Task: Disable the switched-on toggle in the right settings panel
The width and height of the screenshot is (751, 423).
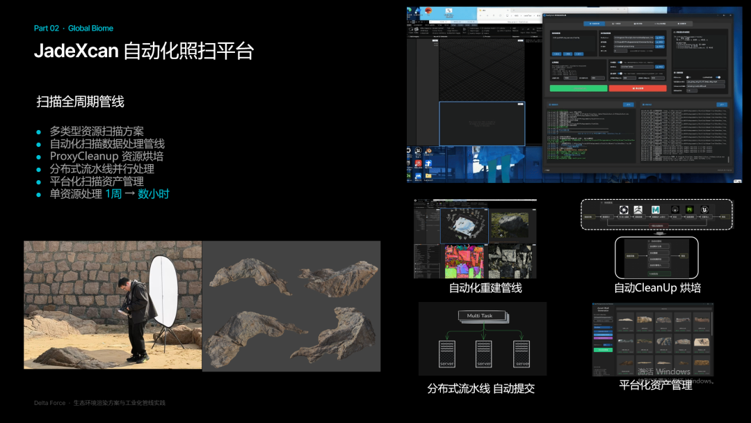Action: (x=718, y=77)
